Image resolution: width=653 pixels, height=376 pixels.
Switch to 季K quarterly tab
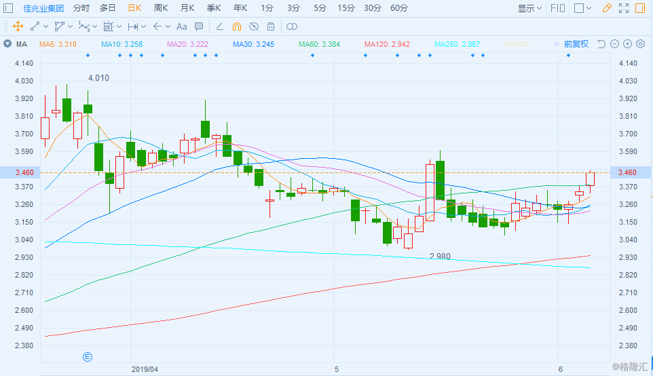214,8
